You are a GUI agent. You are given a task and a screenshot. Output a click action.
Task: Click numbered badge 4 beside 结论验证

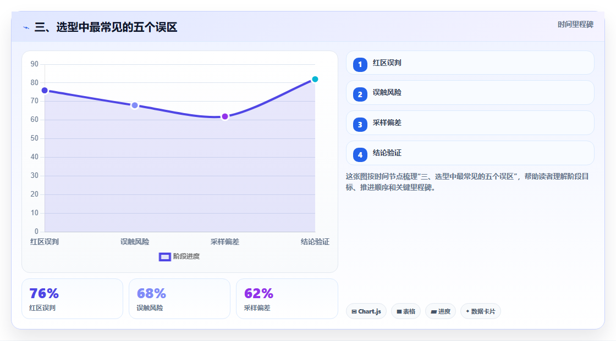click(360, 155)
